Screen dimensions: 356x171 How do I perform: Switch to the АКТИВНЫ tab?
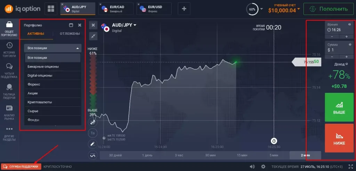(36, 34)
